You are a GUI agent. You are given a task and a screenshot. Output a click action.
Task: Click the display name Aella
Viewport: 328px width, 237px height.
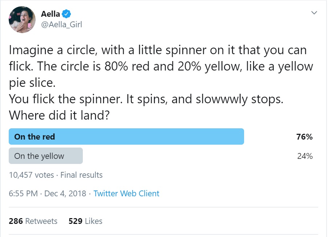[x=50, y=14]
